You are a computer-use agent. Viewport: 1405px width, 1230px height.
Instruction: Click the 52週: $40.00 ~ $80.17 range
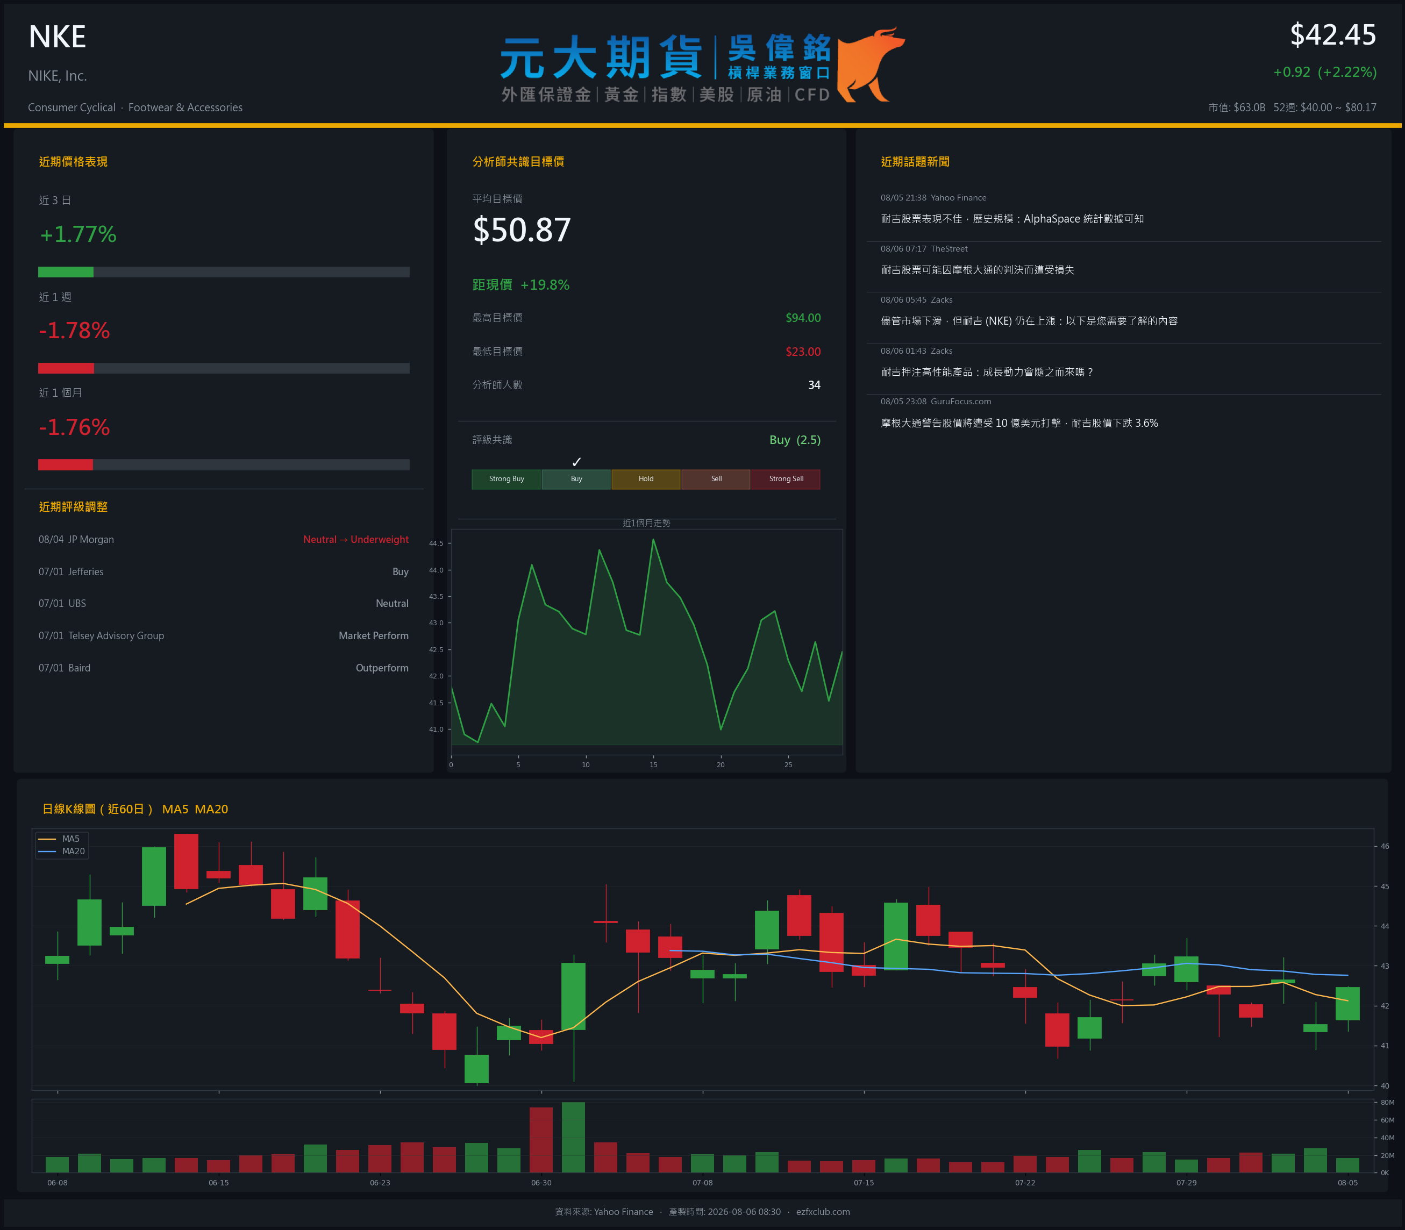[1325, 107]
